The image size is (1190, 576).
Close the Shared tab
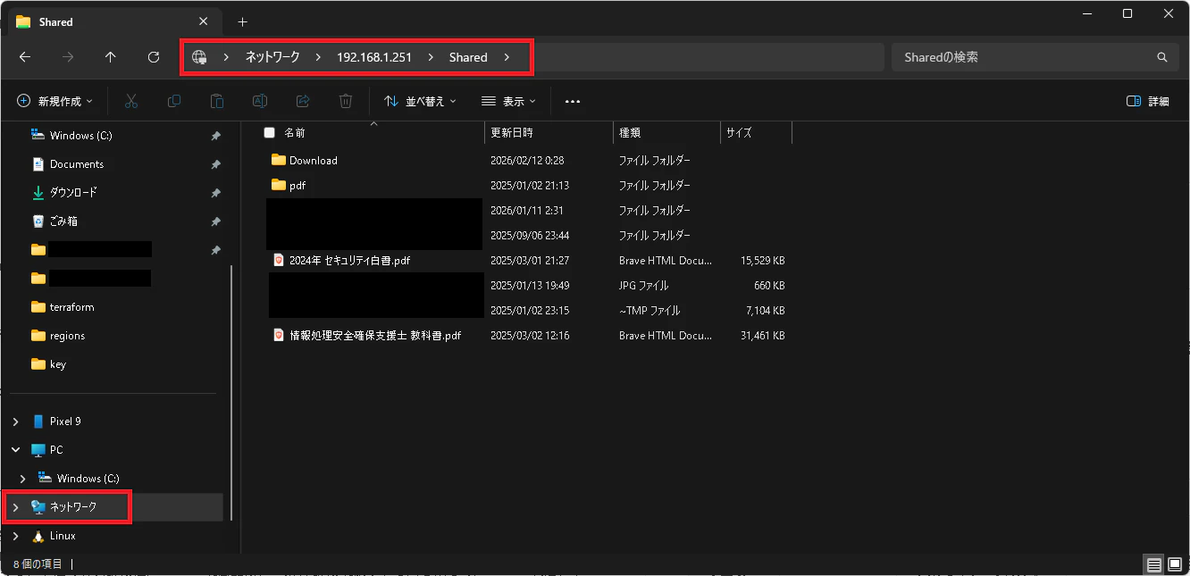pos(203,21)
